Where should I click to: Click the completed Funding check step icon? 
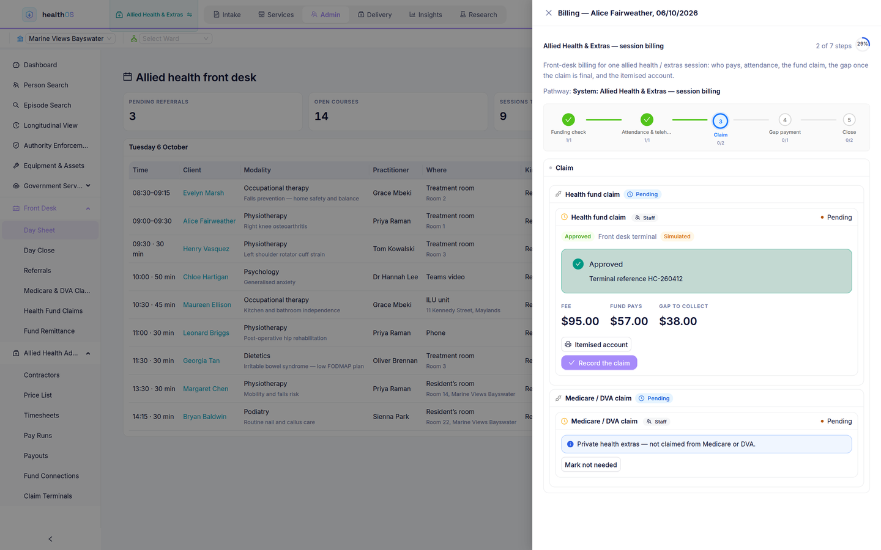(x=568, y=120)
